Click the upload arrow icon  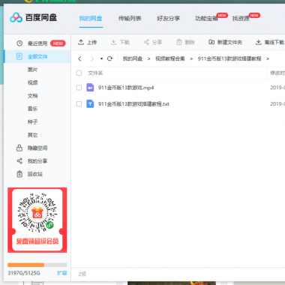pyautogui.click(x=81, y=42)
